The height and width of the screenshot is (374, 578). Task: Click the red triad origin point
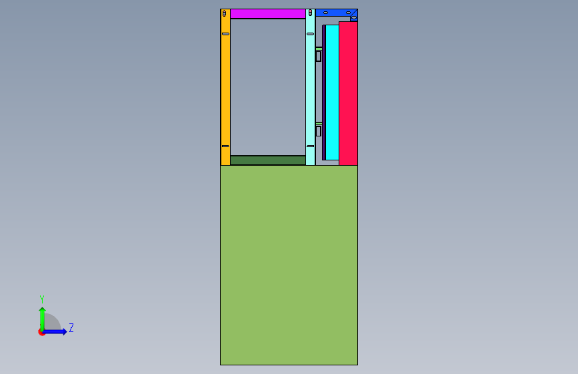pyautogui.click(x=41, y=332)
